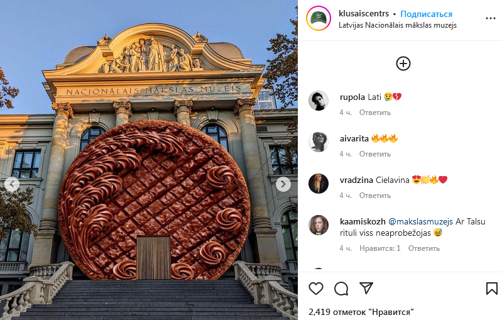This screenshot has width=502, height=320.
Task: Reply to aivarita's comment
Action: pyautogui.click(x=375, y=154)
